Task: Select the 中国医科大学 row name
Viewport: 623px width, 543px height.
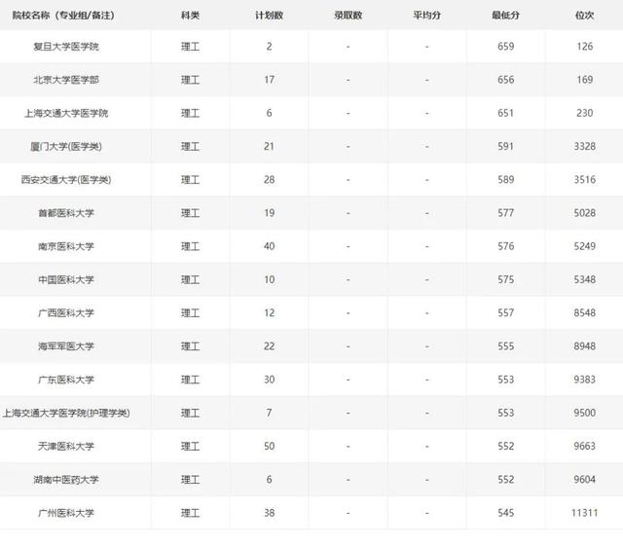Action: point(66,280)
